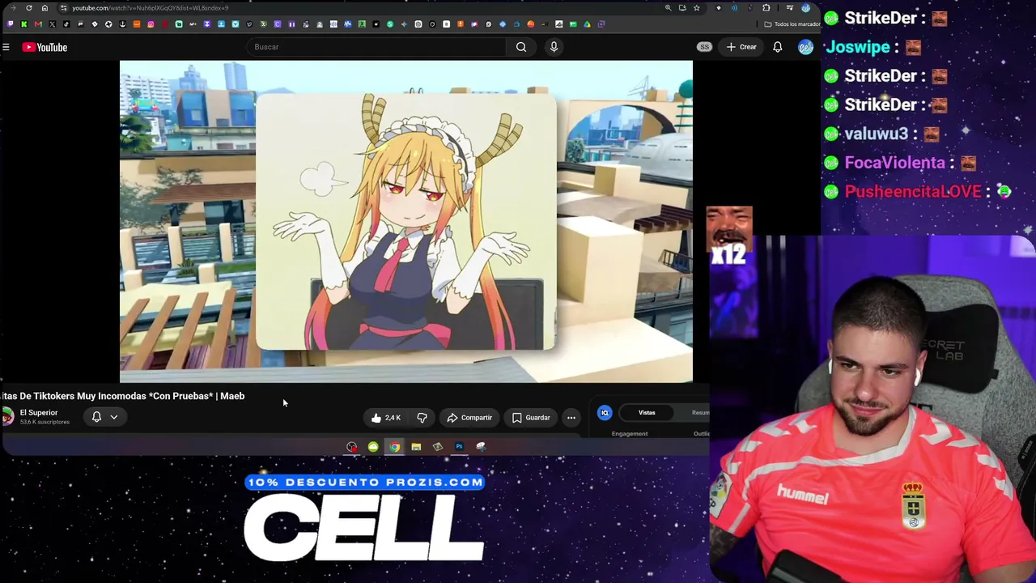Screen dimensions: 1036x583
Task: Open the Twitch bookmark in the bookmarks bar
Action: tap(10, 24)
